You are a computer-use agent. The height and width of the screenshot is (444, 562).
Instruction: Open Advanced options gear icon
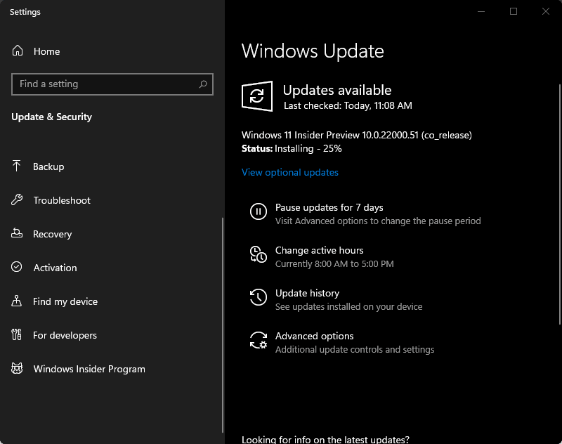258,341
